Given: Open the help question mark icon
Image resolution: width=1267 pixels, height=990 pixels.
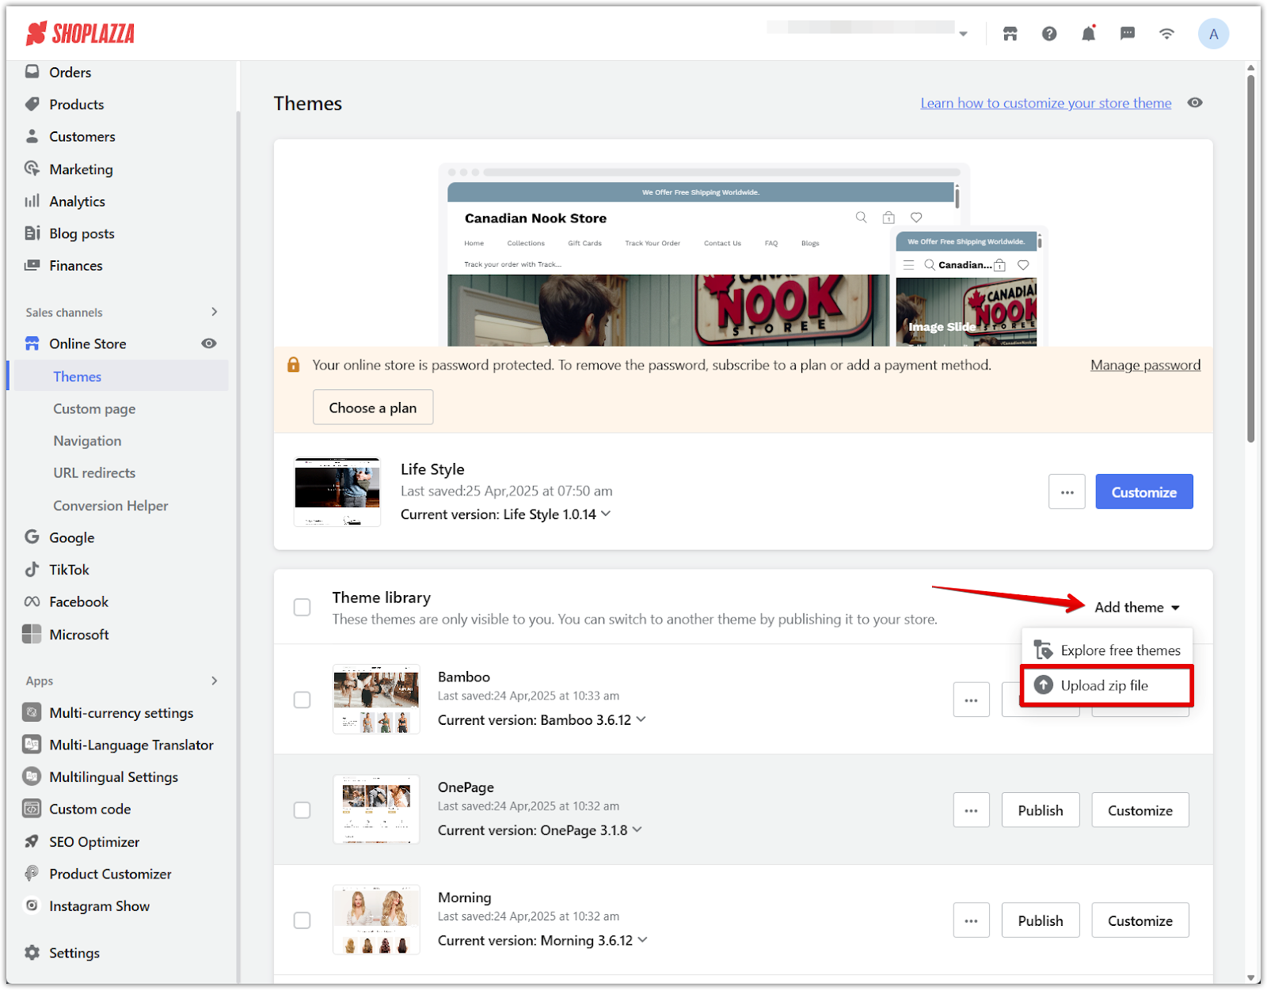Looking at the screenshot, I should [x=1049, y=34].
